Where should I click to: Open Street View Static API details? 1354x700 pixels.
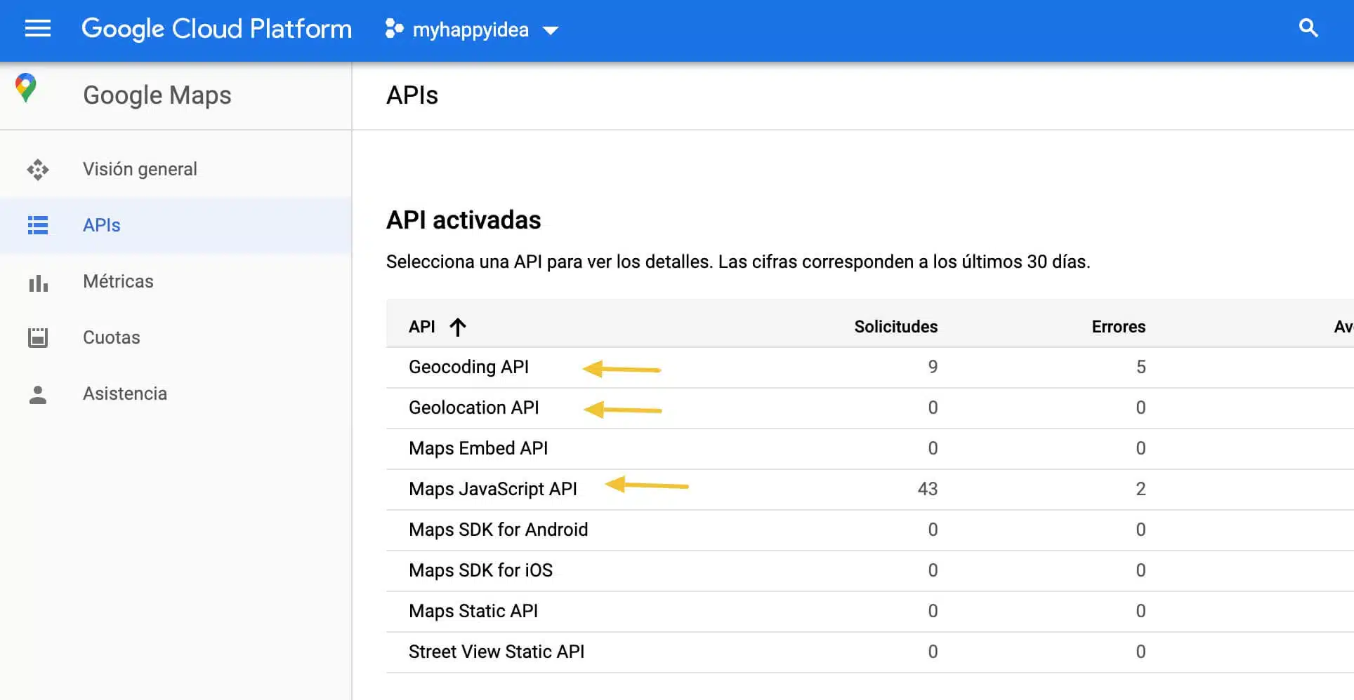point(496,652)
